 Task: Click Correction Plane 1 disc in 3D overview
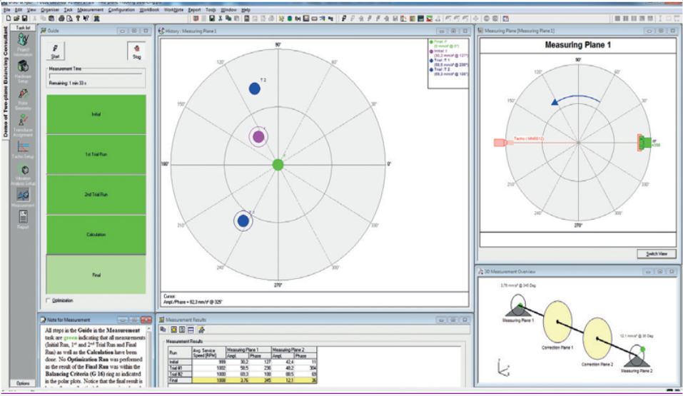point(558,322)
